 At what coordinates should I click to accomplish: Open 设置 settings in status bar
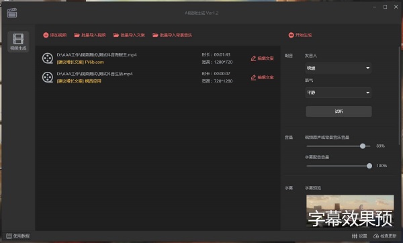coord(359,236)
